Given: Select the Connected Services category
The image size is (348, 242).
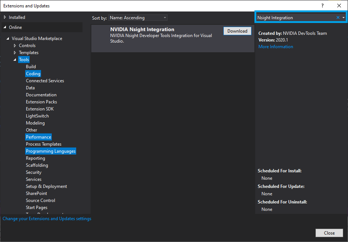Looking at the screenshot, I should coord(45,81).
